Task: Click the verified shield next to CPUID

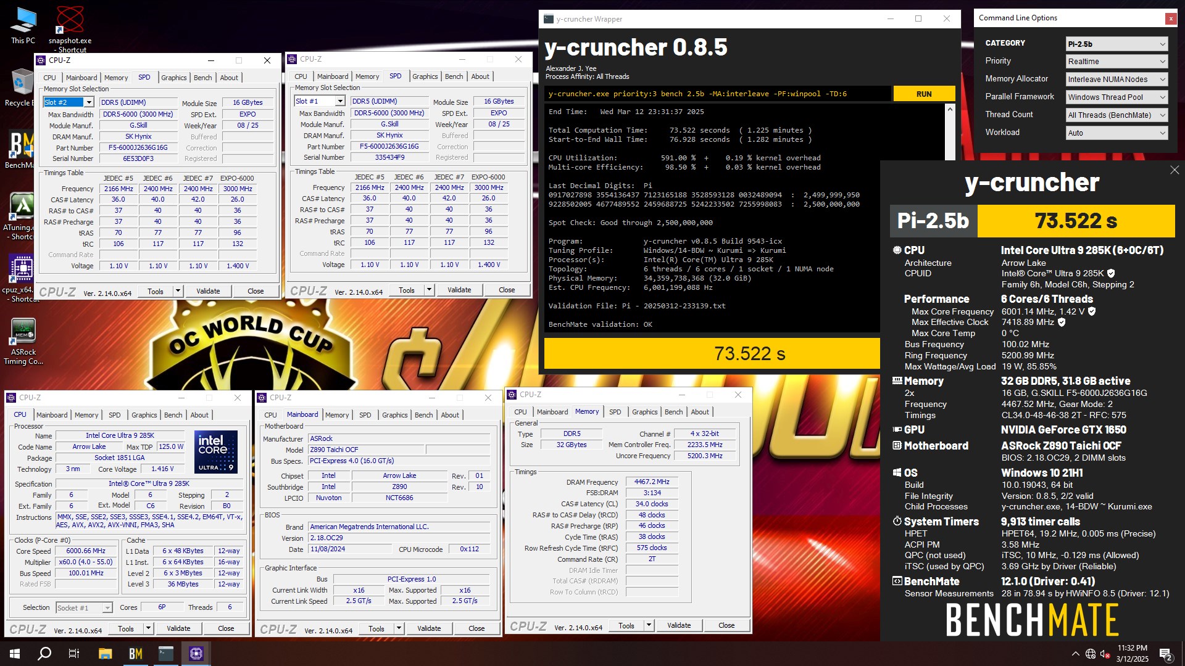Action: 1111,273
